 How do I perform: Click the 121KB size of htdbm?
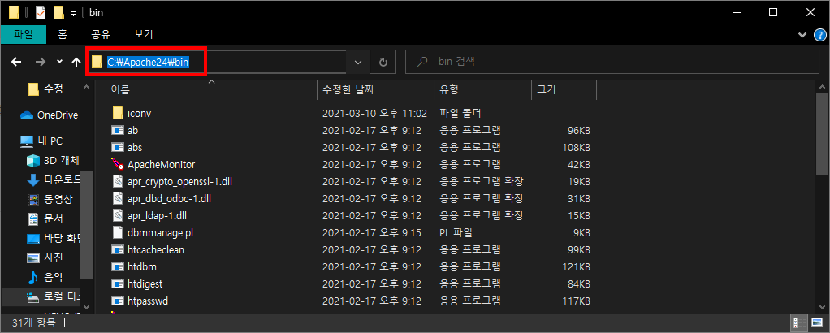(577, 266)
